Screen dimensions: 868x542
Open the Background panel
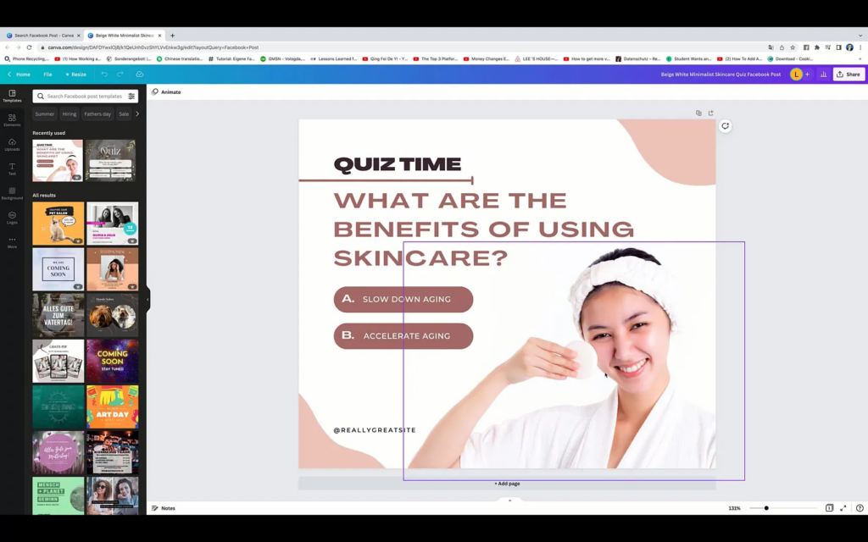pos(12,193)
